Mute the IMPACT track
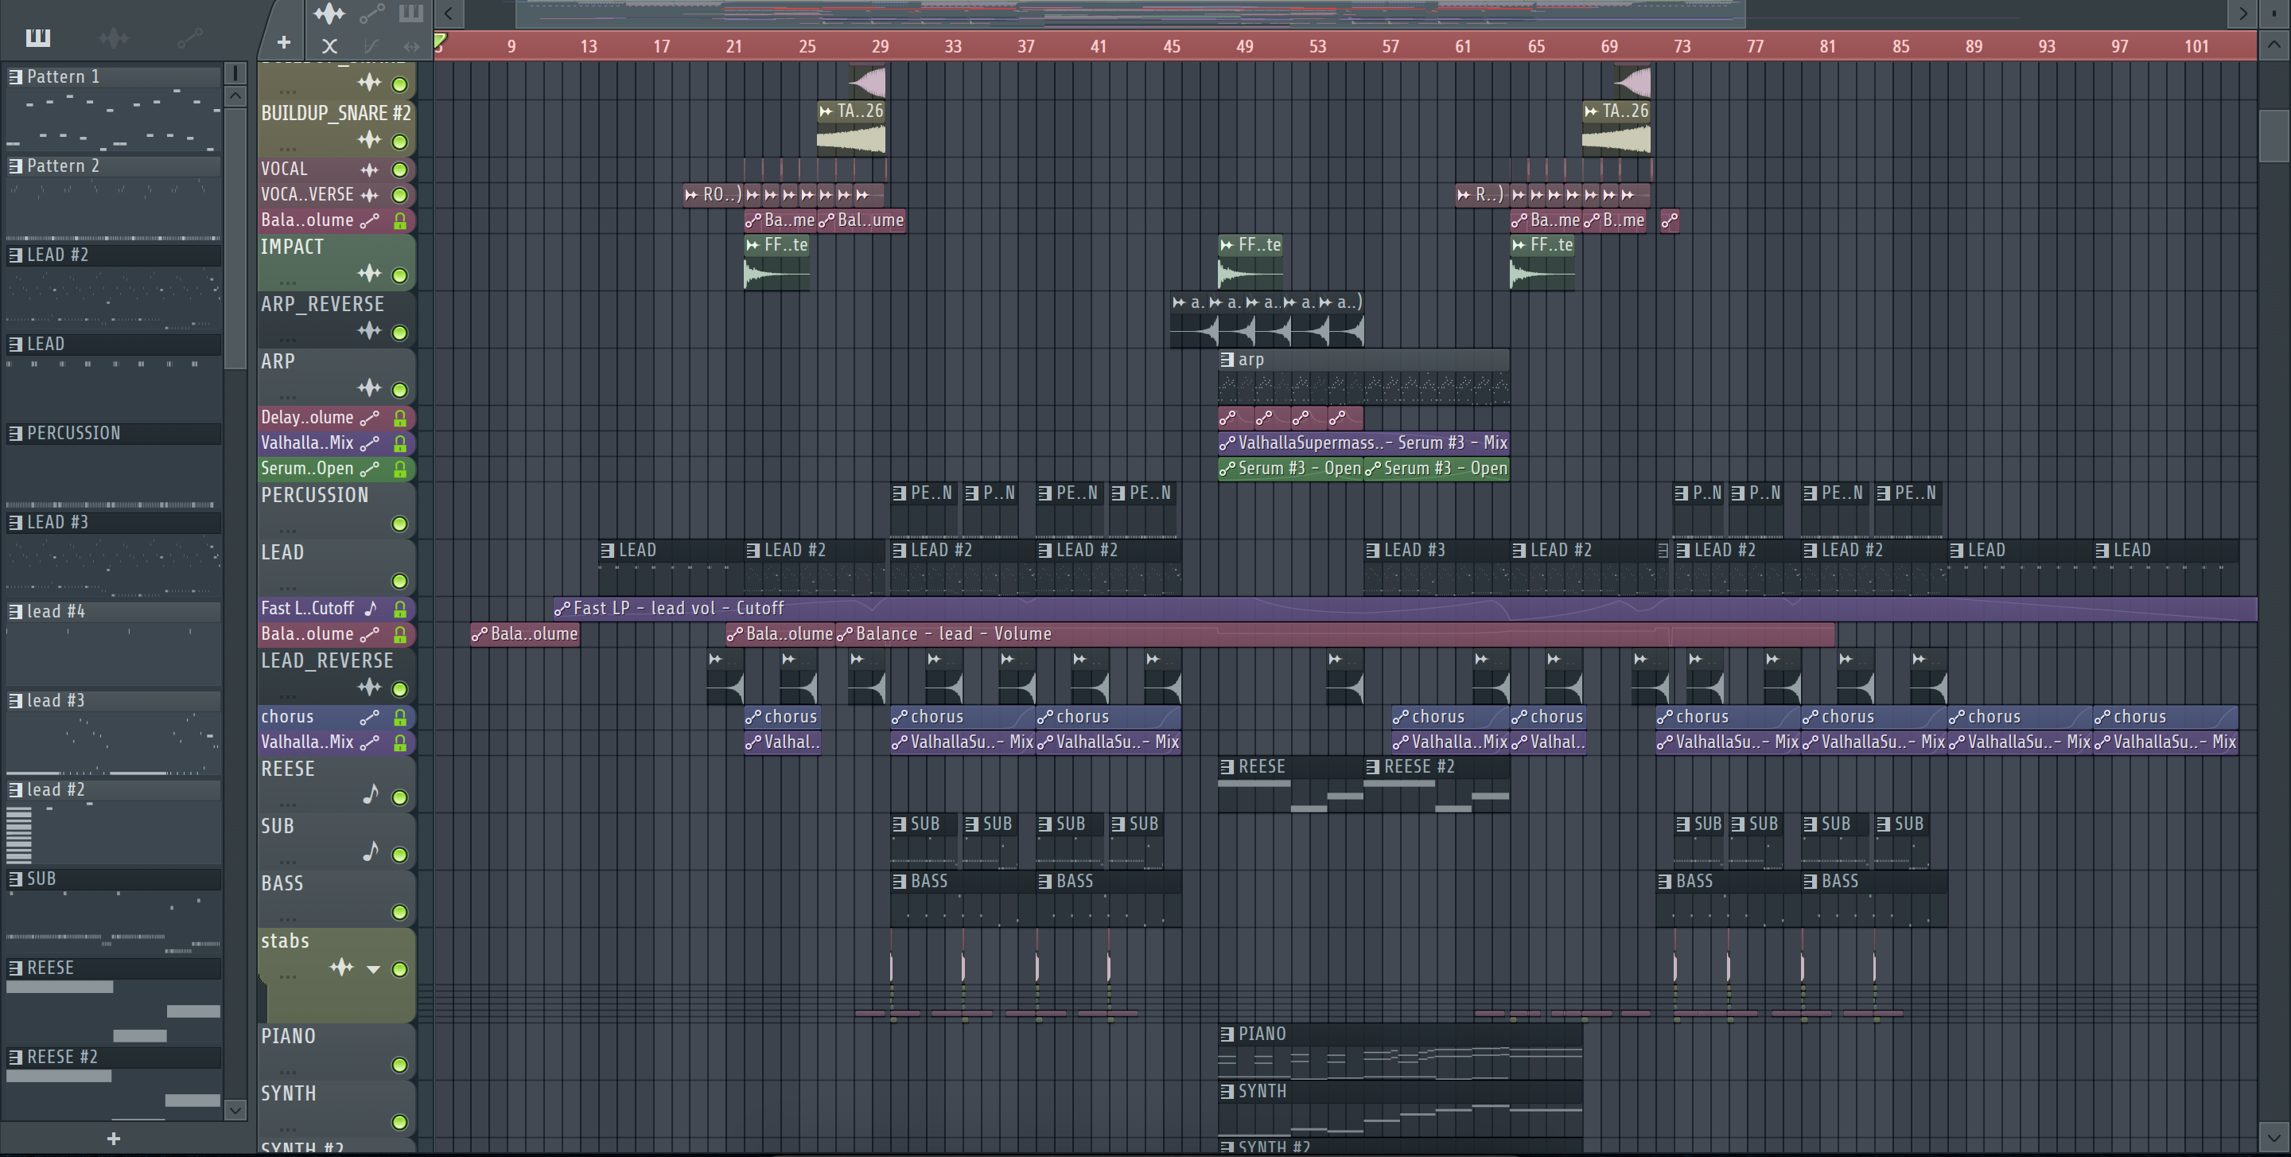2291x1157 pixels. click(x=400, y=275)
